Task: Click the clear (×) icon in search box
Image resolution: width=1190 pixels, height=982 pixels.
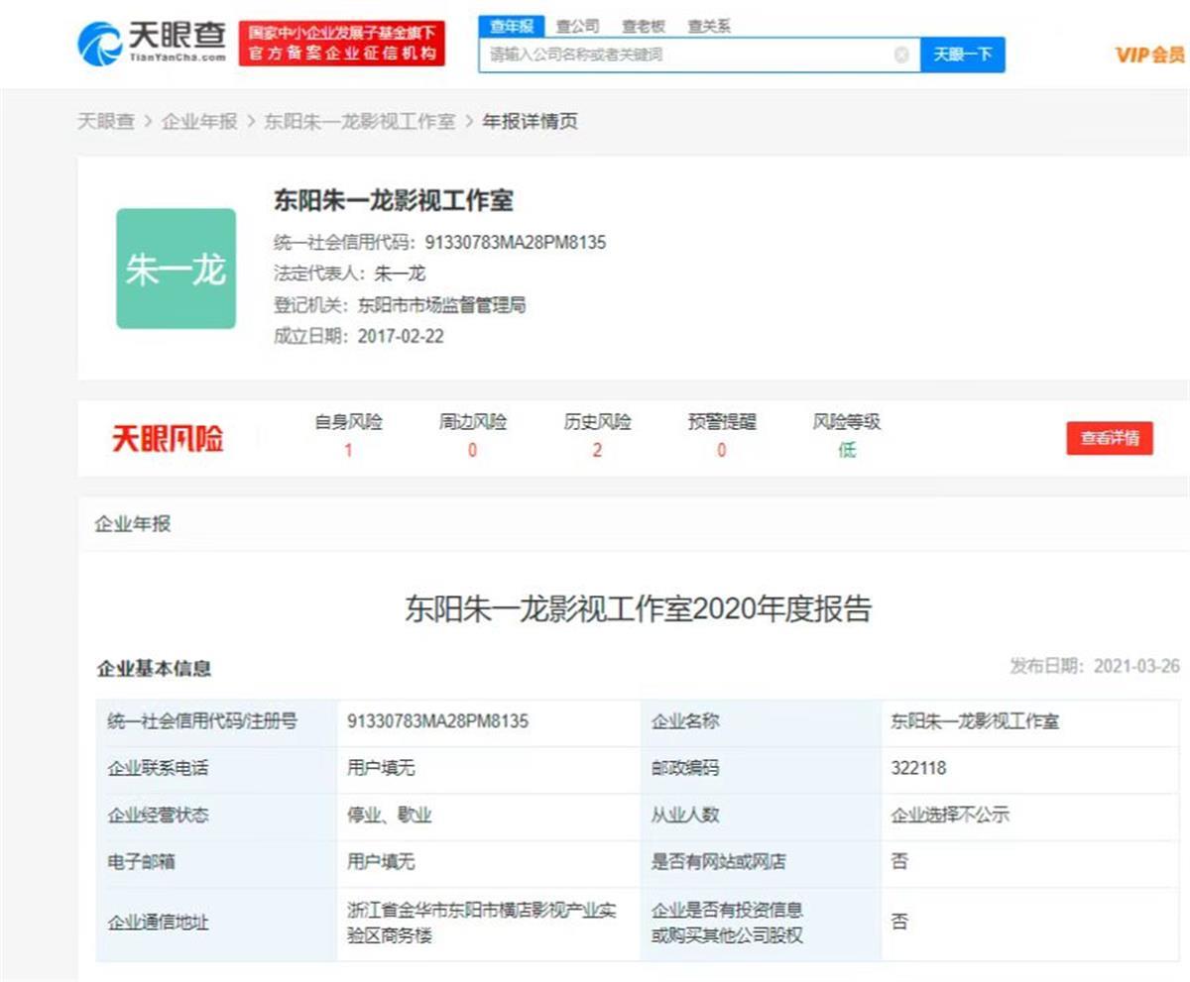Action: point(900,55)
